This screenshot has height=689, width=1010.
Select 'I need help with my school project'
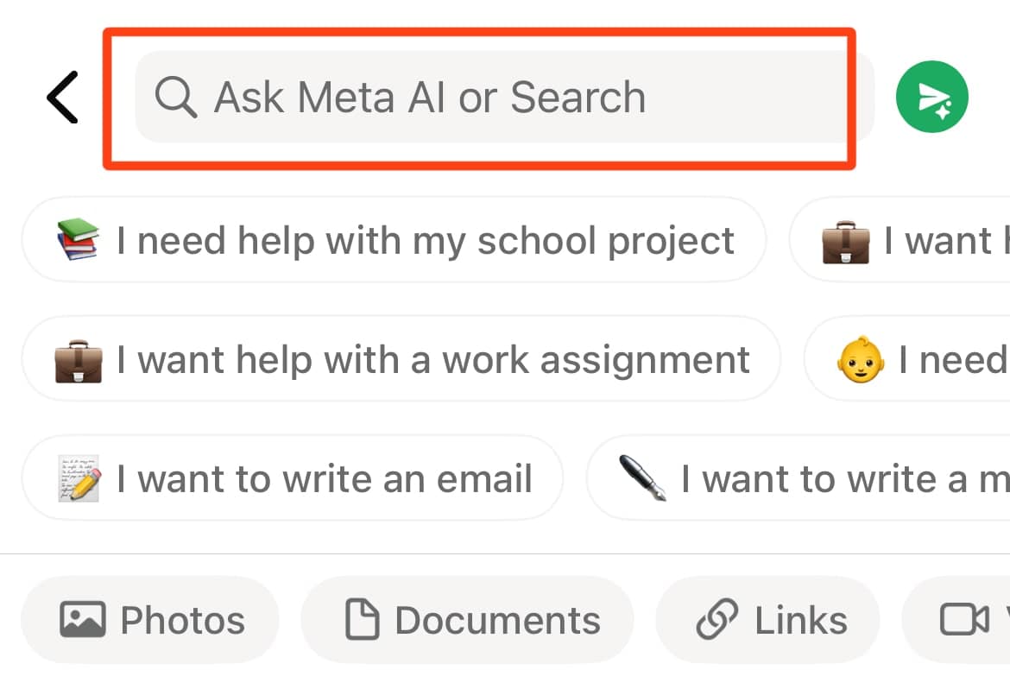point(394,240)
